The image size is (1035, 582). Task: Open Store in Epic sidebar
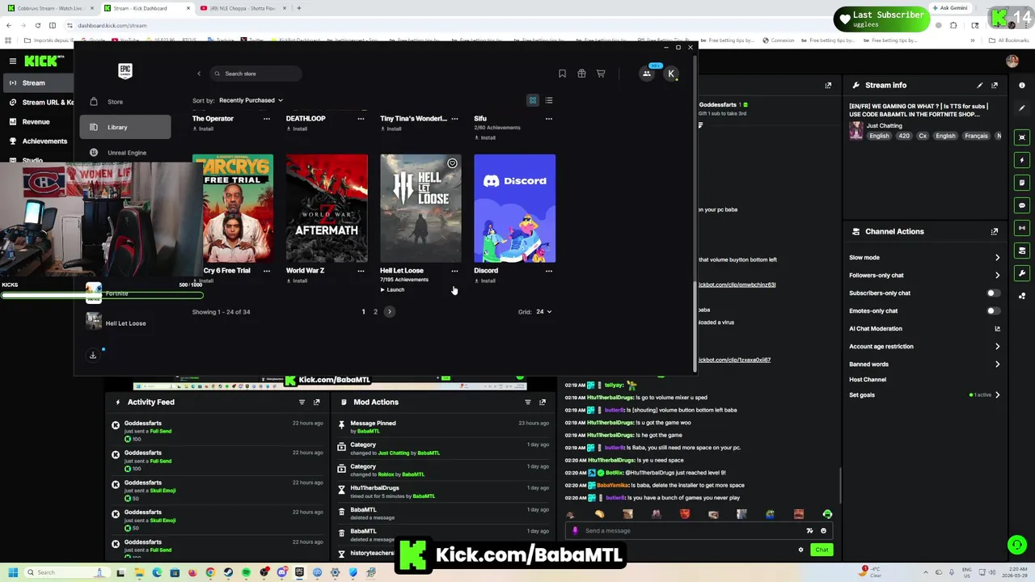(x=125, y=102)
